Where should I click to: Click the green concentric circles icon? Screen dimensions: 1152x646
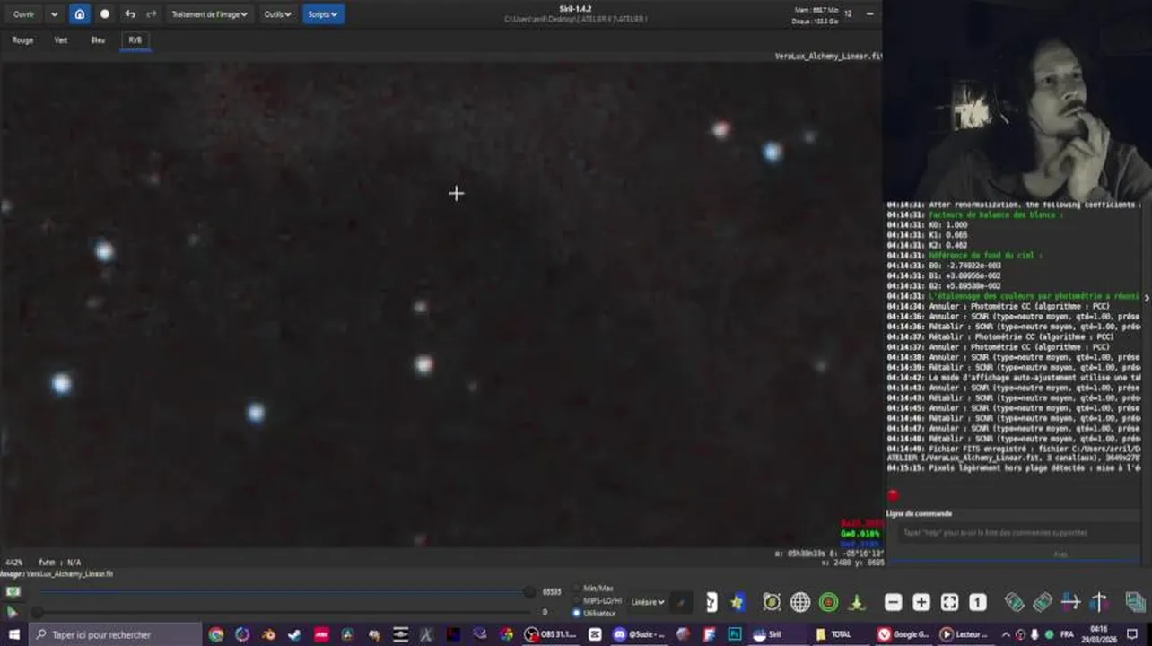click(x=829, y=603)
